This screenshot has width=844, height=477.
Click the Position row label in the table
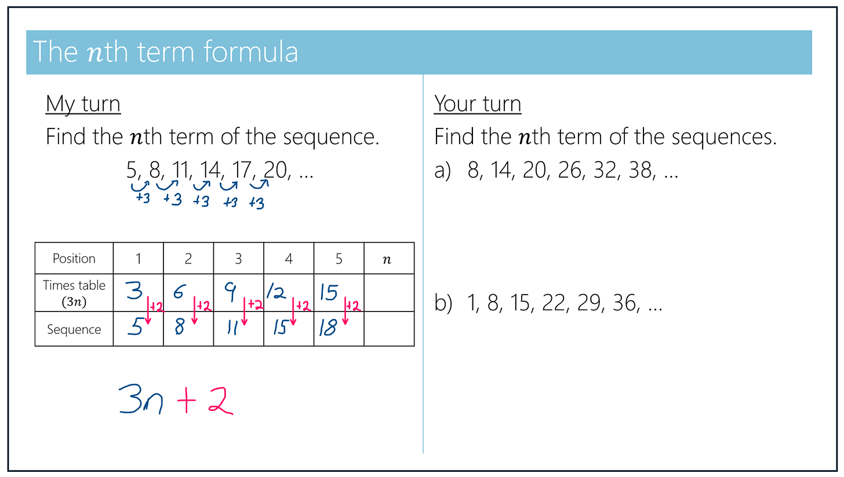point(74,258)
